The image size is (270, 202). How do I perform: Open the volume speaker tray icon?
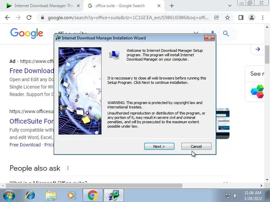(x=236, y=196)
